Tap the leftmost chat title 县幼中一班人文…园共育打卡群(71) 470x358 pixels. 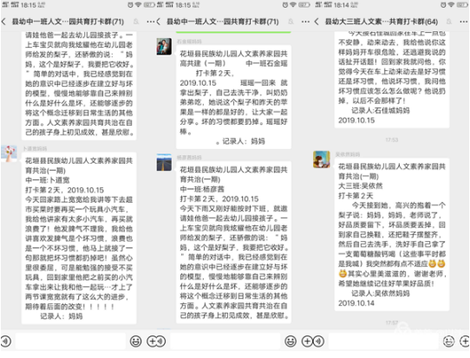[x=68, y=22]
